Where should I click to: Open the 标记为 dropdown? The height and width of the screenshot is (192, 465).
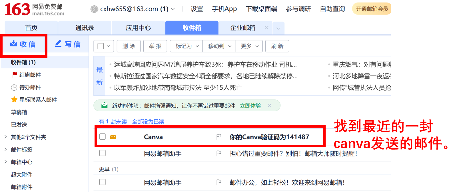point(186,46)
